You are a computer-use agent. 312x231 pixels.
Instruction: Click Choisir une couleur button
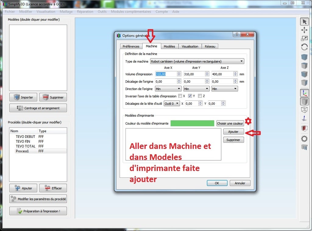coord(230,123)
